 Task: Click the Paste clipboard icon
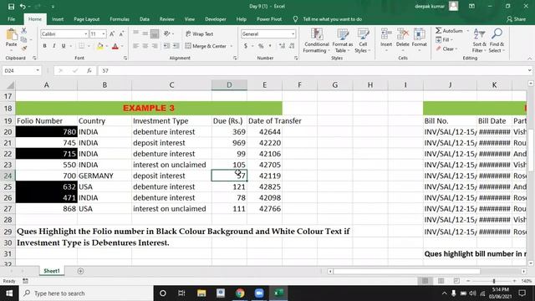pos(11,35)
